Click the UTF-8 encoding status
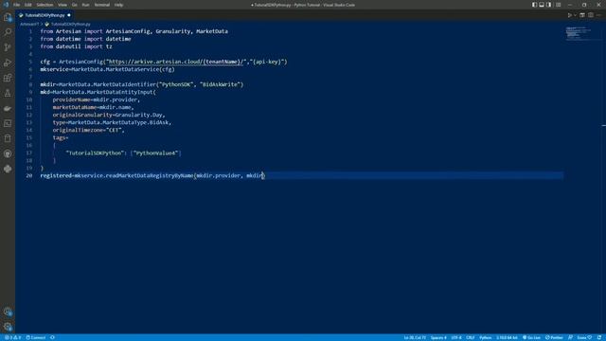This screenshot has width=606, height=341. [x=456, y=337]
